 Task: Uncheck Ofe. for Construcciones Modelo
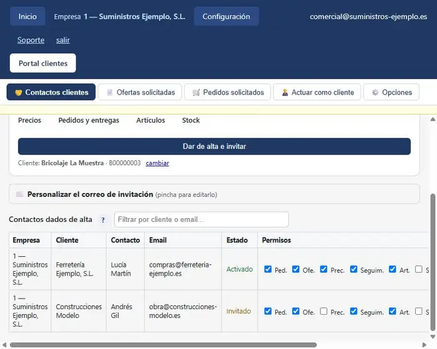coord(296,311)
